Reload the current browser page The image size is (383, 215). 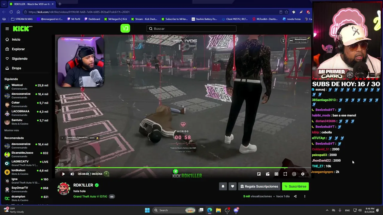pos(11,12)
